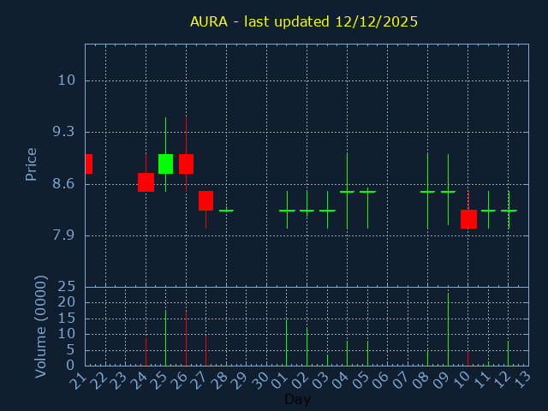The height and width of the screenshot is (411, 548).
Task: Click the price axis value 10
Action: click(x=67, y=80)
